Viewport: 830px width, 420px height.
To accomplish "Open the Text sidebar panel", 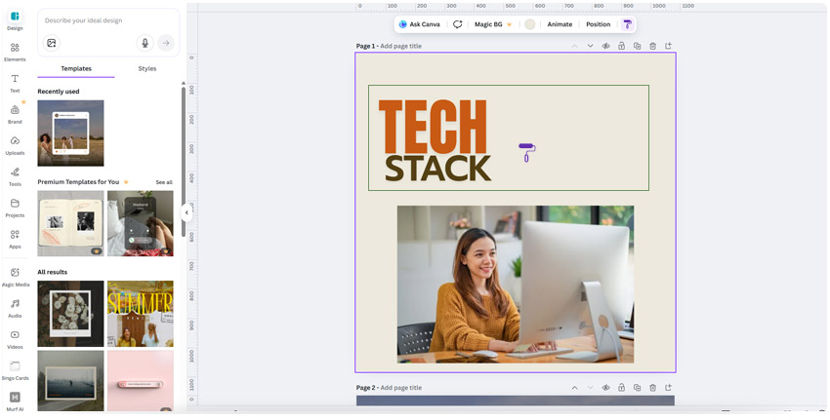I will point(15,83).
